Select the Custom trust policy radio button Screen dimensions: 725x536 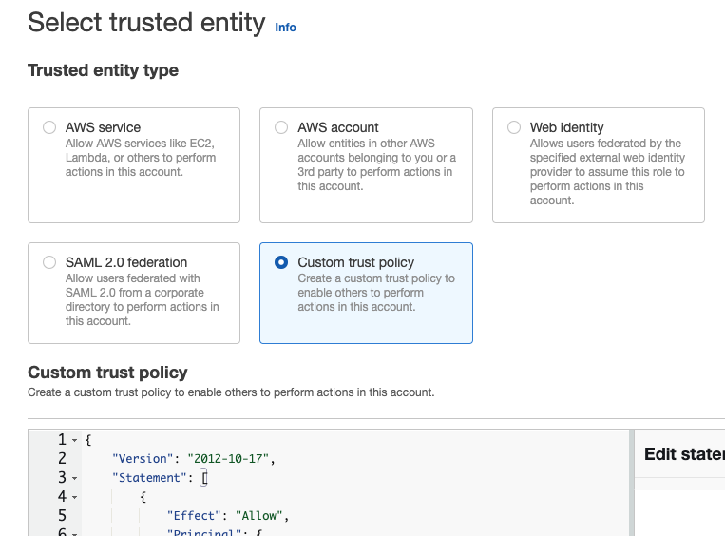tap(281, 262)
